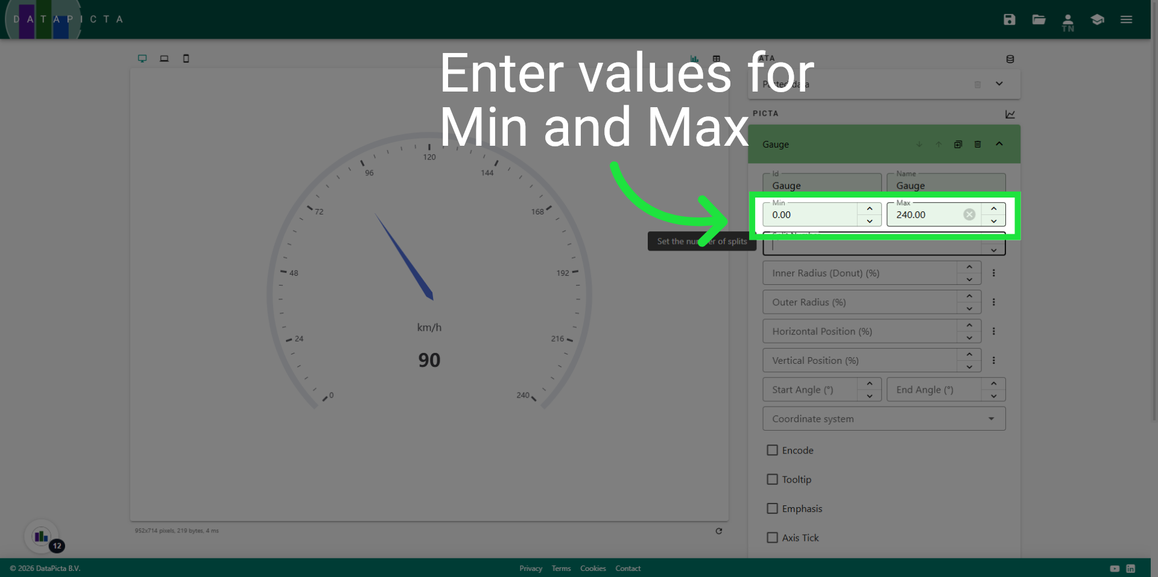This screenshot has height=577, width=1158.
Task: Decrease the Min value
Action: point(870,221)
